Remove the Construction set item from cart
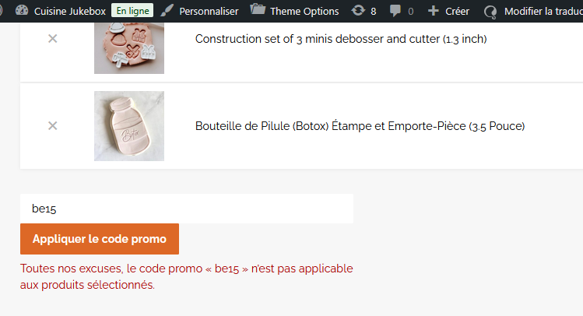This screenshot has width=583, height=316. pos(53,39)
